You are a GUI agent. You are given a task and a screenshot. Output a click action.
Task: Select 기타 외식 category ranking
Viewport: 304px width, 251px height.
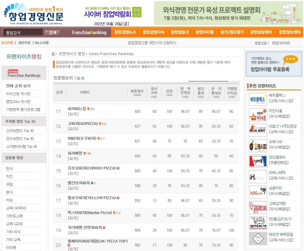pos(13,232)
